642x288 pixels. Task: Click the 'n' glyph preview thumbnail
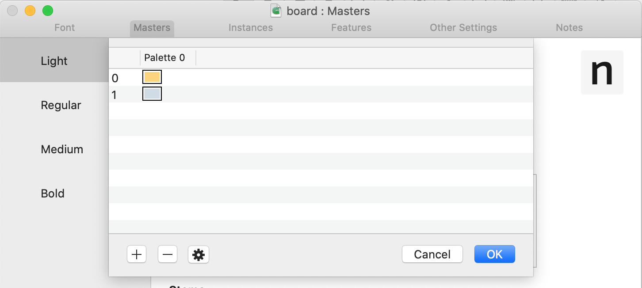click(602, 72)
